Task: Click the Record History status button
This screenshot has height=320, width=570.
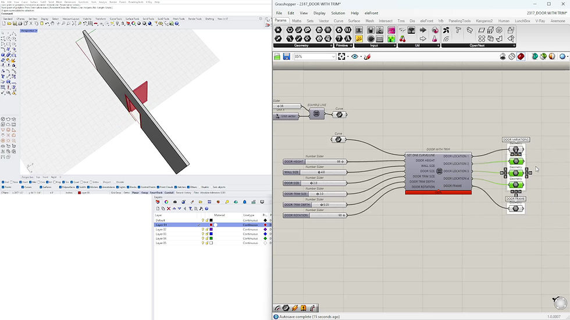Action: pyautogui.click(x=184, y=193)
